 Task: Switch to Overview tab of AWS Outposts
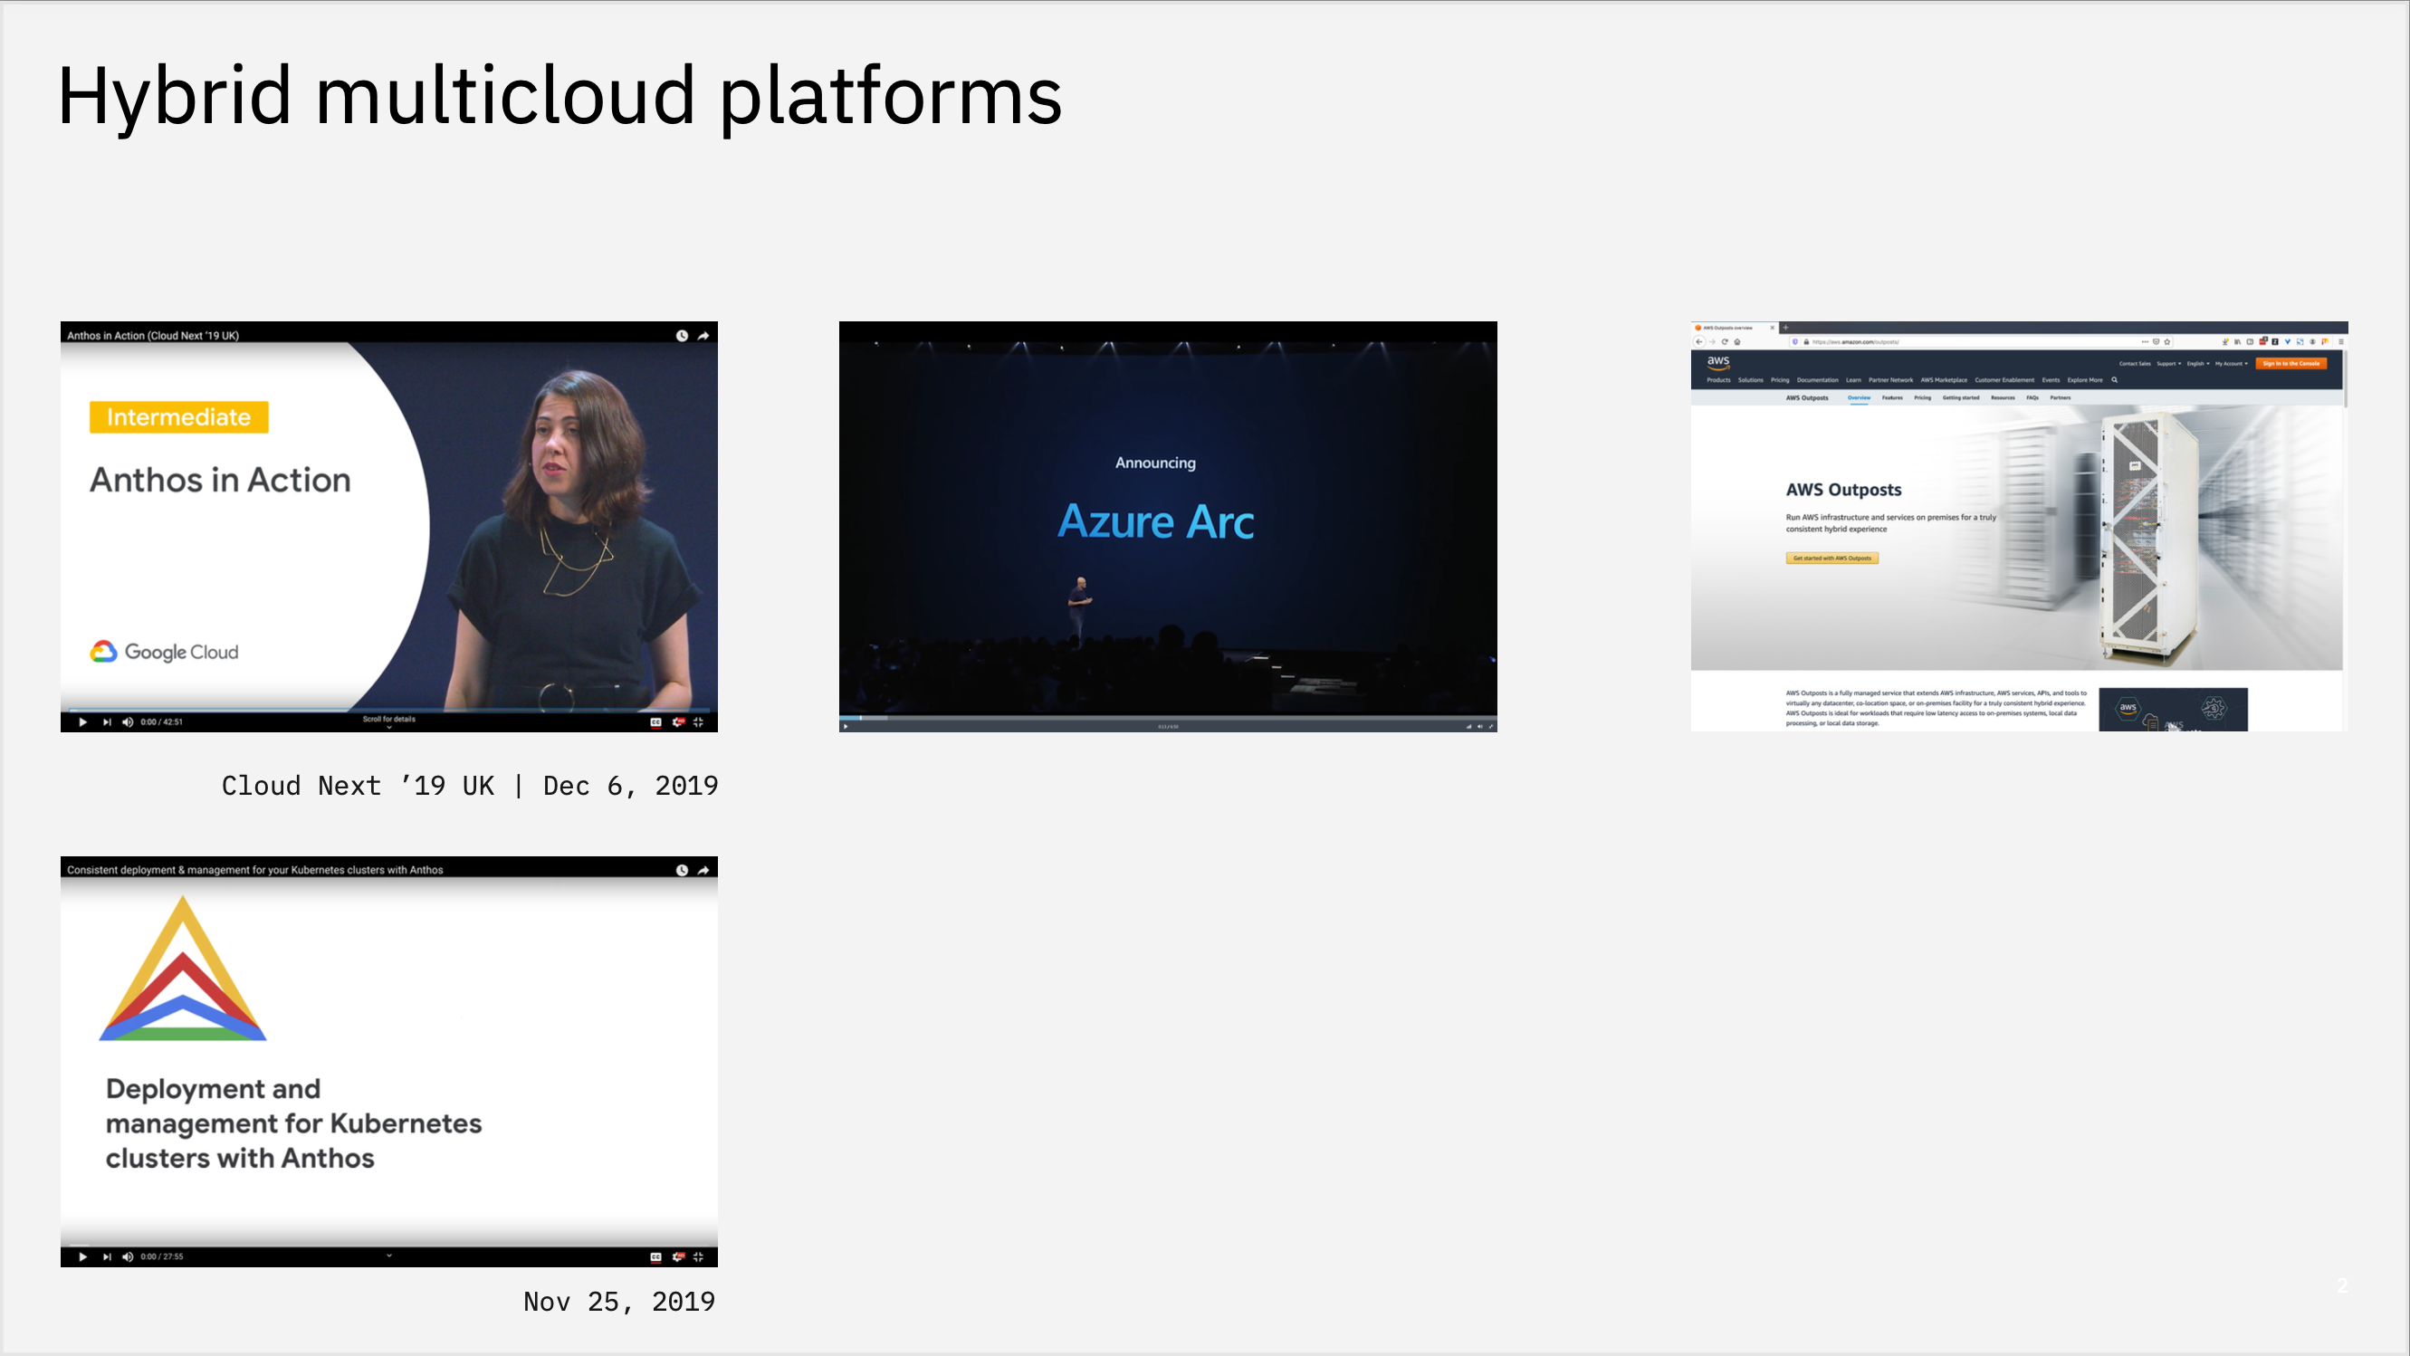(x=1860, y=397)
